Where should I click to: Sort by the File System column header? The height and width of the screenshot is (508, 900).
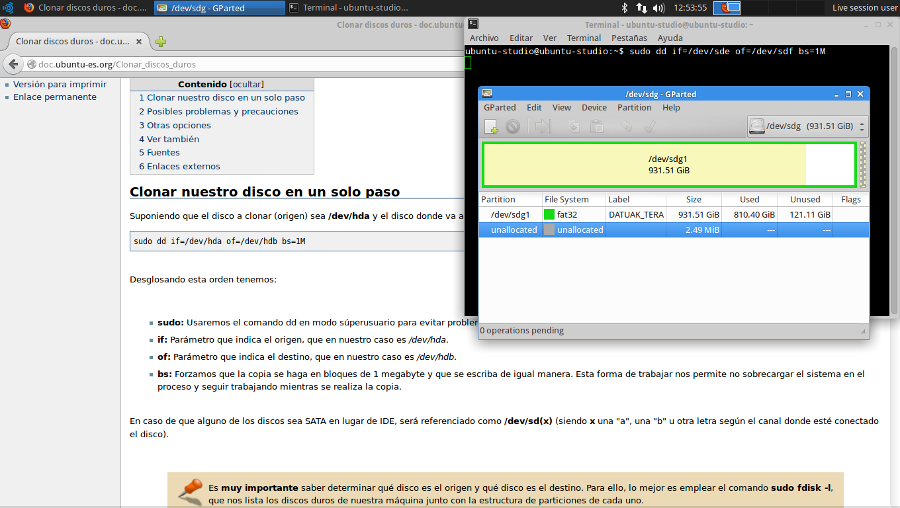coord(573,199)
